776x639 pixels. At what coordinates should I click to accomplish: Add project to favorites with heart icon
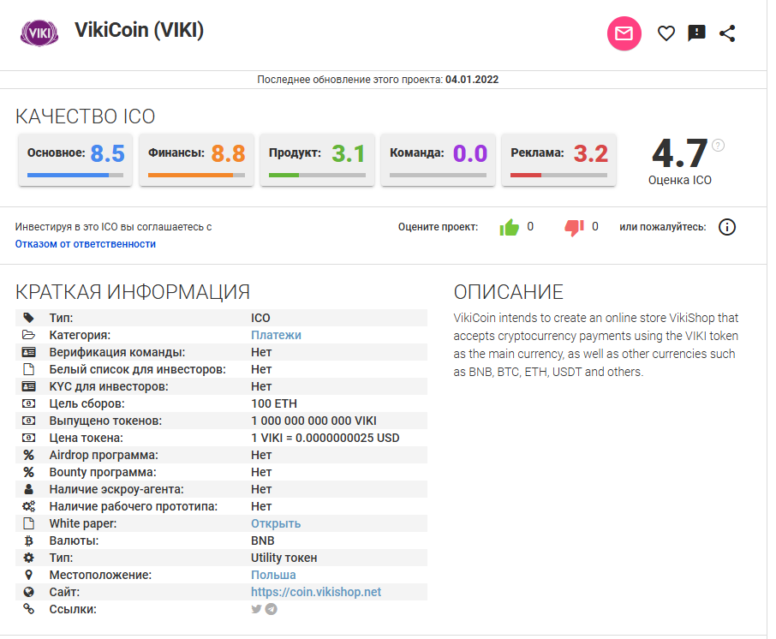click(x=666, y=33)
